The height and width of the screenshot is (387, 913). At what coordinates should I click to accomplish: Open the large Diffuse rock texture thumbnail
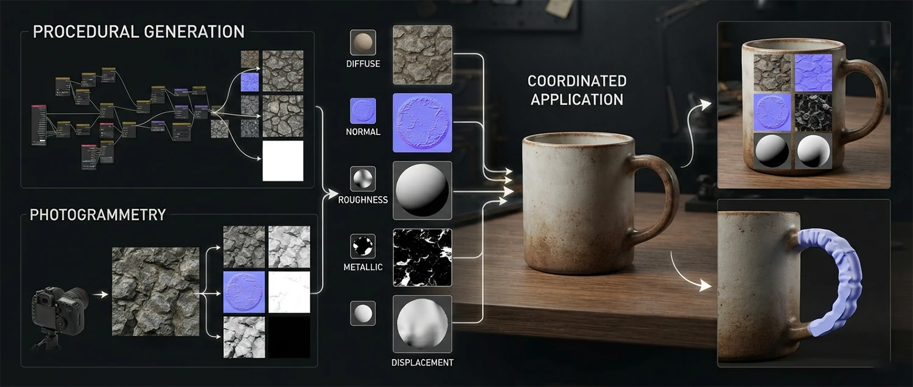pyautogui.click(x=422, y=54)
